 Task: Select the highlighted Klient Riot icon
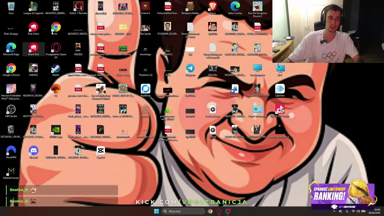coord(33,49)
